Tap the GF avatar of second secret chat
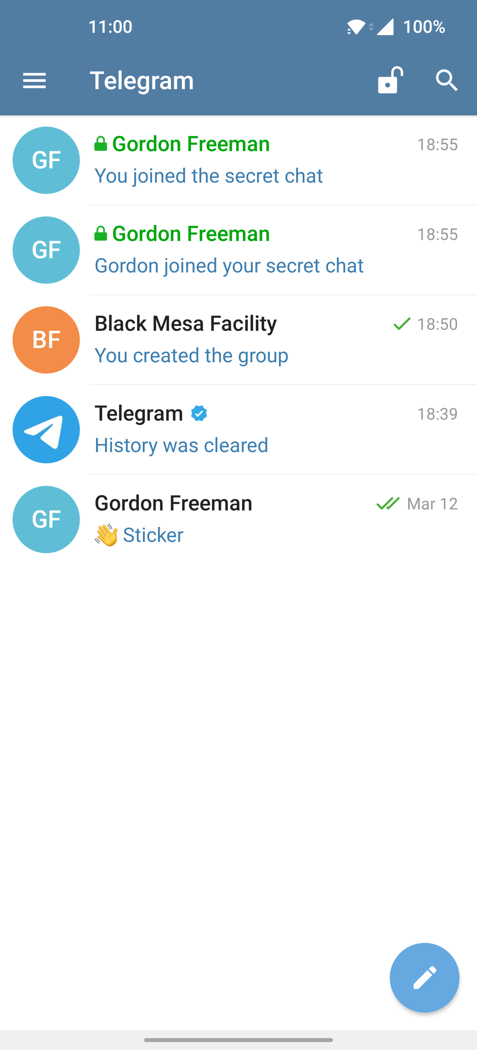The image size is (477, 1050). pyautogui.click(x=46, y=250)
